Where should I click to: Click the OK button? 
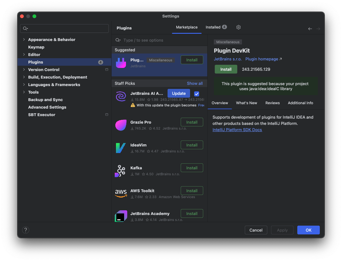coord(309,230)
